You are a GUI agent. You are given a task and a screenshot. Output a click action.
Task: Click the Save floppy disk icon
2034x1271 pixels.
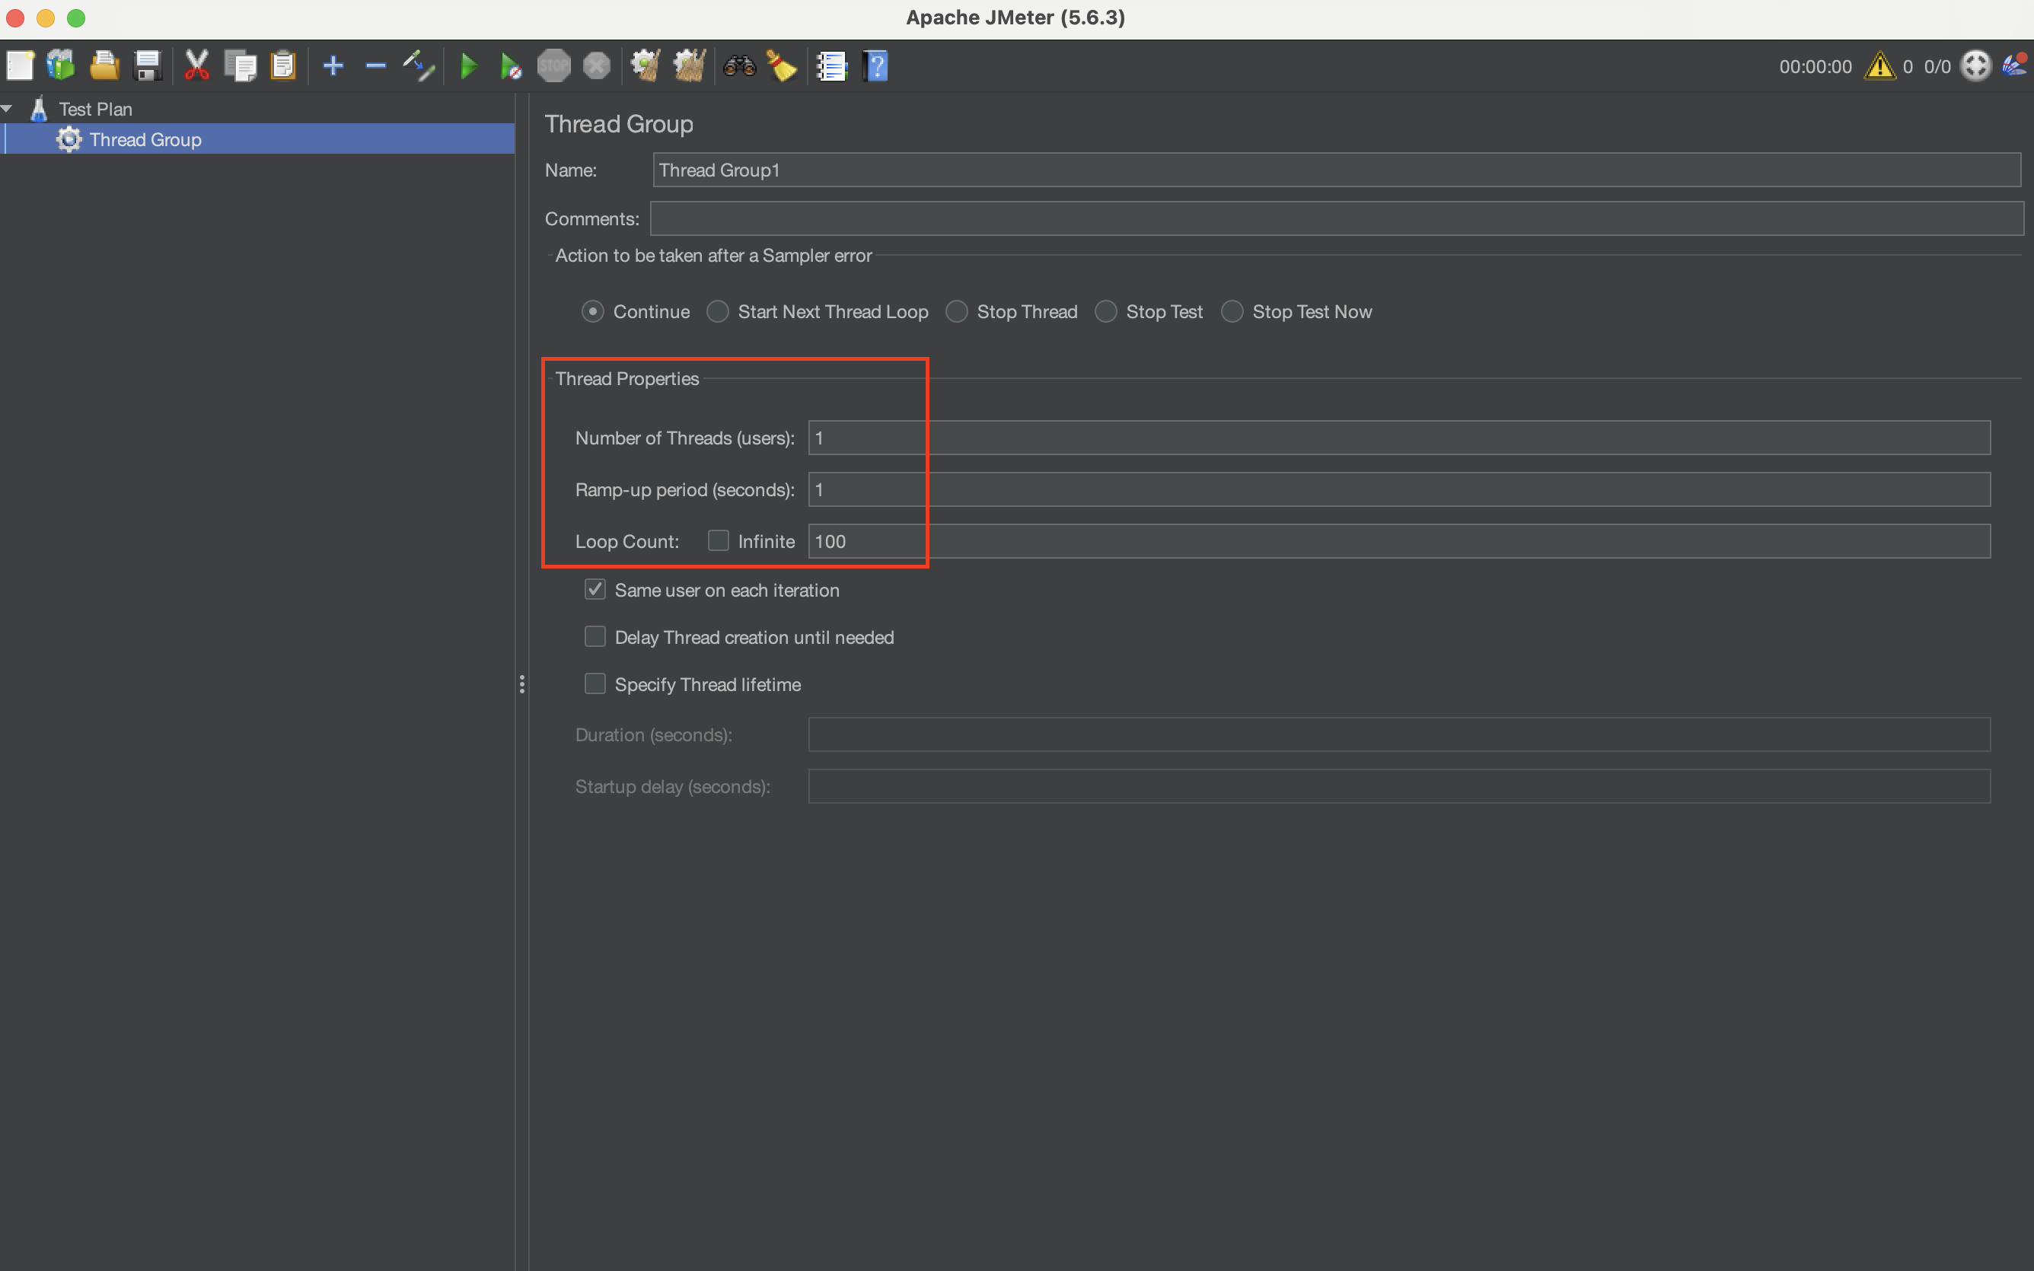point(148,65)
